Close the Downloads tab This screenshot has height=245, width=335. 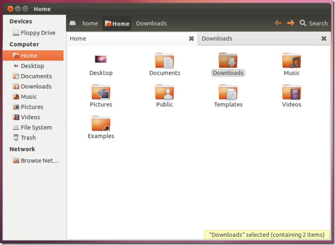[x=324, y=39]
